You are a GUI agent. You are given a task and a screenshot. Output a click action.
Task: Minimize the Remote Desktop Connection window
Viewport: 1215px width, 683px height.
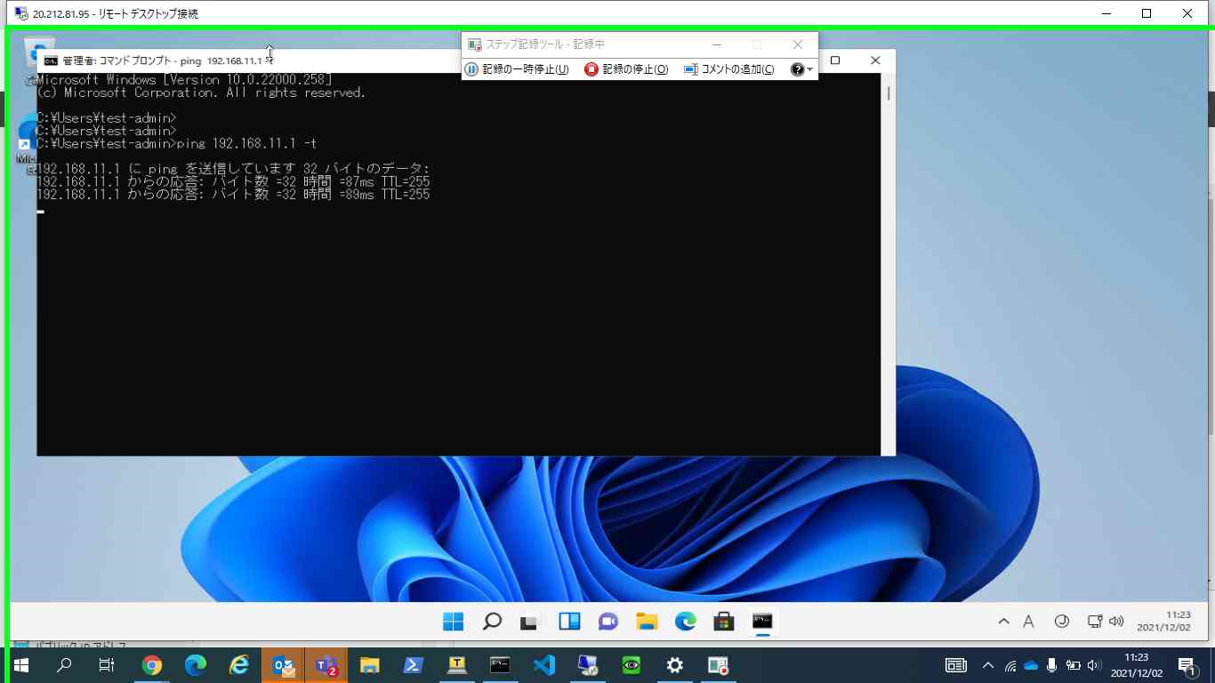point(1106,13)
